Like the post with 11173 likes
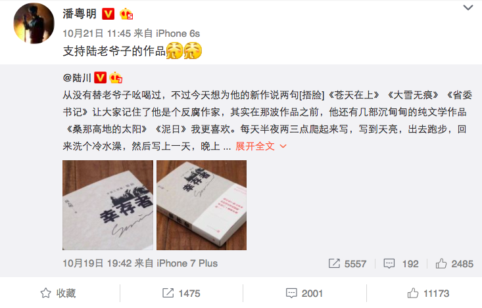This screenshot has height=308, width=482. [428, 293]
